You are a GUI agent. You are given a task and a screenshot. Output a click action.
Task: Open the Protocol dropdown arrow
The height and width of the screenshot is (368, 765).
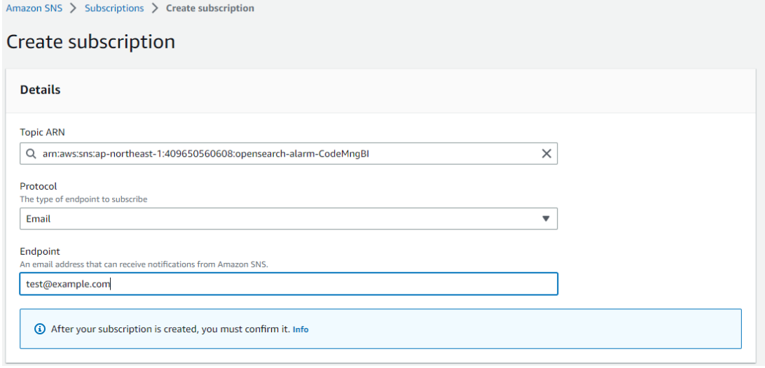click(x=546, y=219)
